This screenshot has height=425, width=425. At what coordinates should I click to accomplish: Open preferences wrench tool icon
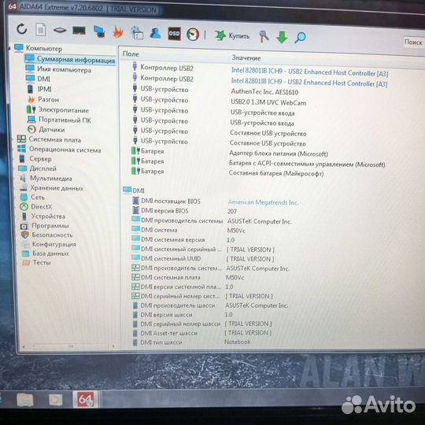264,36
